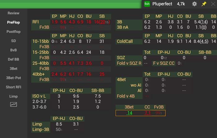Screen dimensions: 217x138
Task: Open the BvB tab
Action: pyautogui.click(x=13, y=50)
